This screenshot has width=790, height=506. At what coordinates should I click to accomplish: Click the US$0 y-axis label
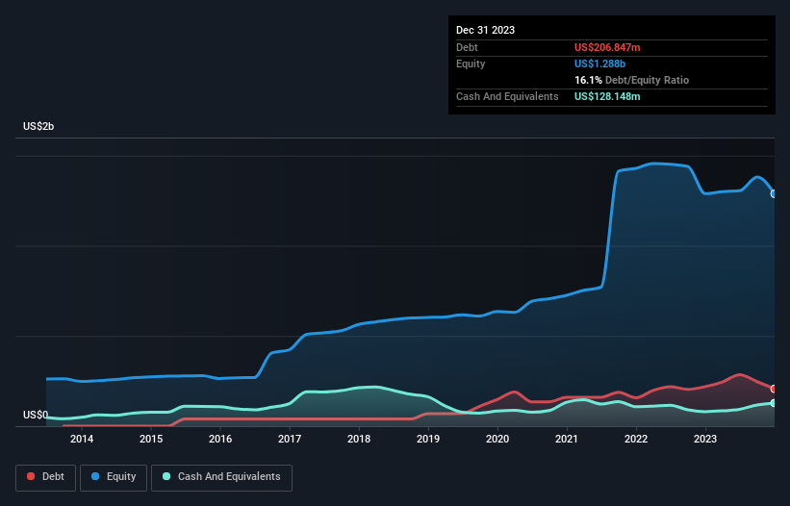(x=36, y=415)
